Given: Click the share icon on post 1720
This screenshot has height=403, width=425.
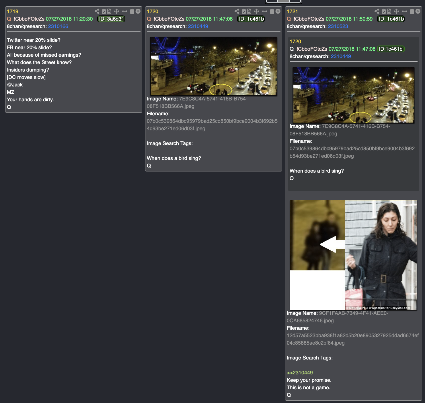Looking at the screenshot, I should (x=237, y=11).
